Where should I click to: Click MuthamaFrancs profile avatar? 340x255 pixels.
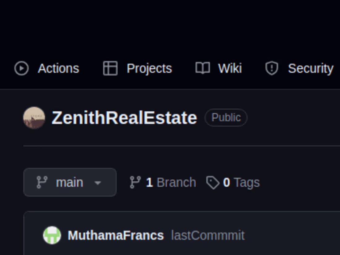(52, 235)
